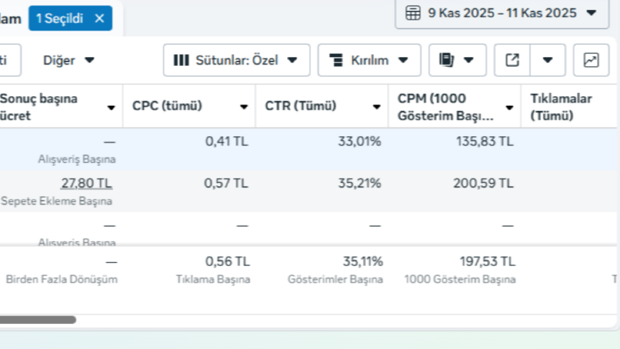Select the 135,83 TL CPM cell
The height and width of the screenshot is (349, 620).
pyautogui.click(x=485, y=142)
